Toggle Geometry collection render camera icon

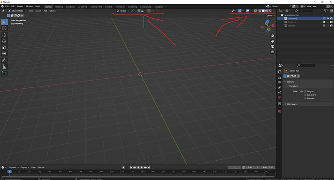point(331,19)
